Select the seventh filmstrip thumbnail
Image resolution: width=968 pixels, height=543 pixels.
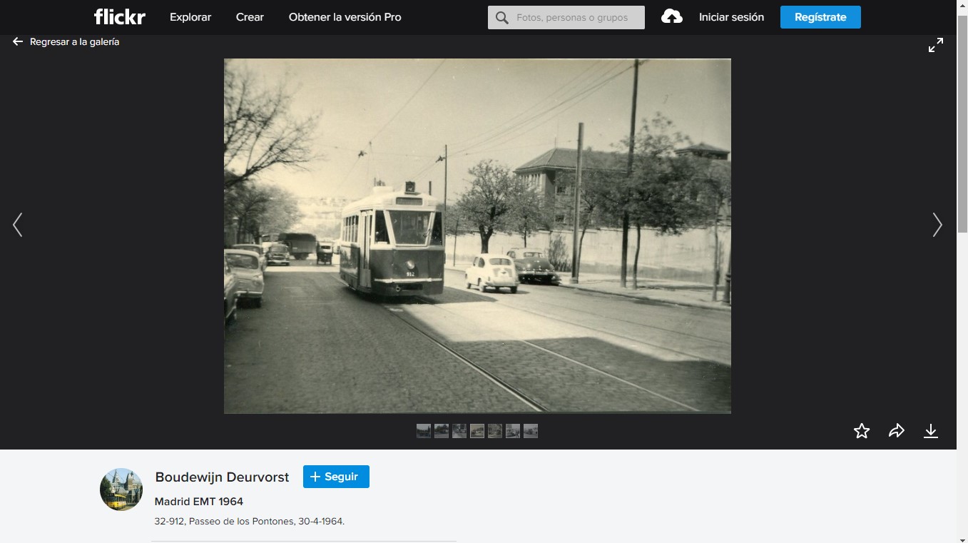point(531,431)
